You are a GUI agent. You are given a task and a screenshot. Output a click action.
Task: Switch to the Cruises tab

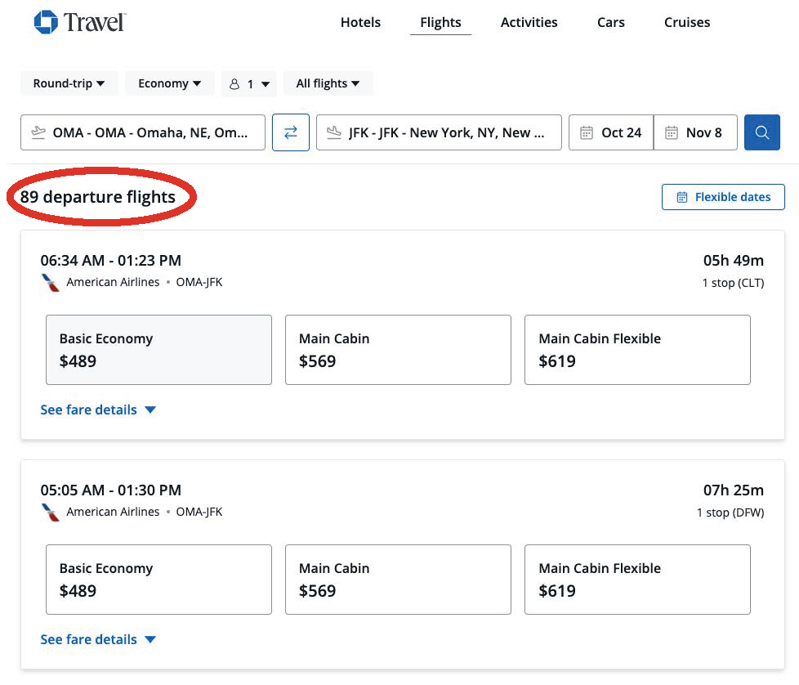(x=687, y=22)
